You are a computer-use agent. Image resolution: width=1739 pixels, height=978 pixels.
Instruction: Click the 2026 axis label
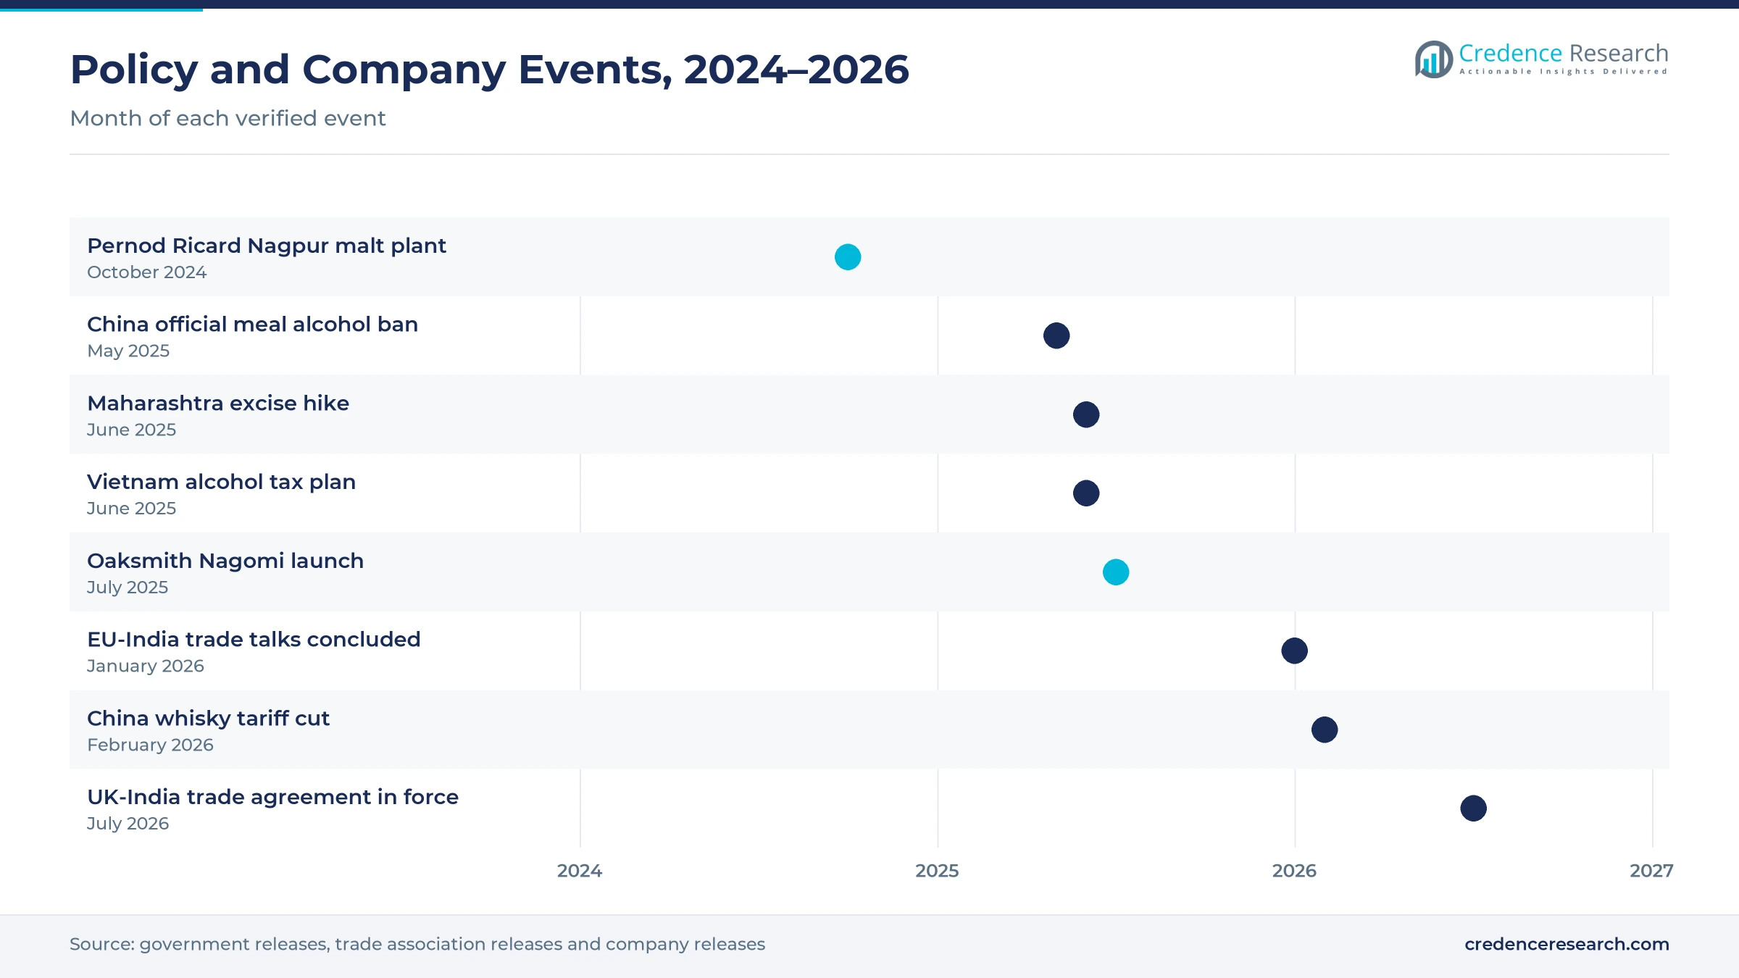tap(1294, 871)
